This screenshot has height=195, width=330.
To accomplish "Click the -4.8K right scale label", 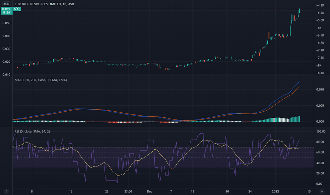I will pos(320,5).
